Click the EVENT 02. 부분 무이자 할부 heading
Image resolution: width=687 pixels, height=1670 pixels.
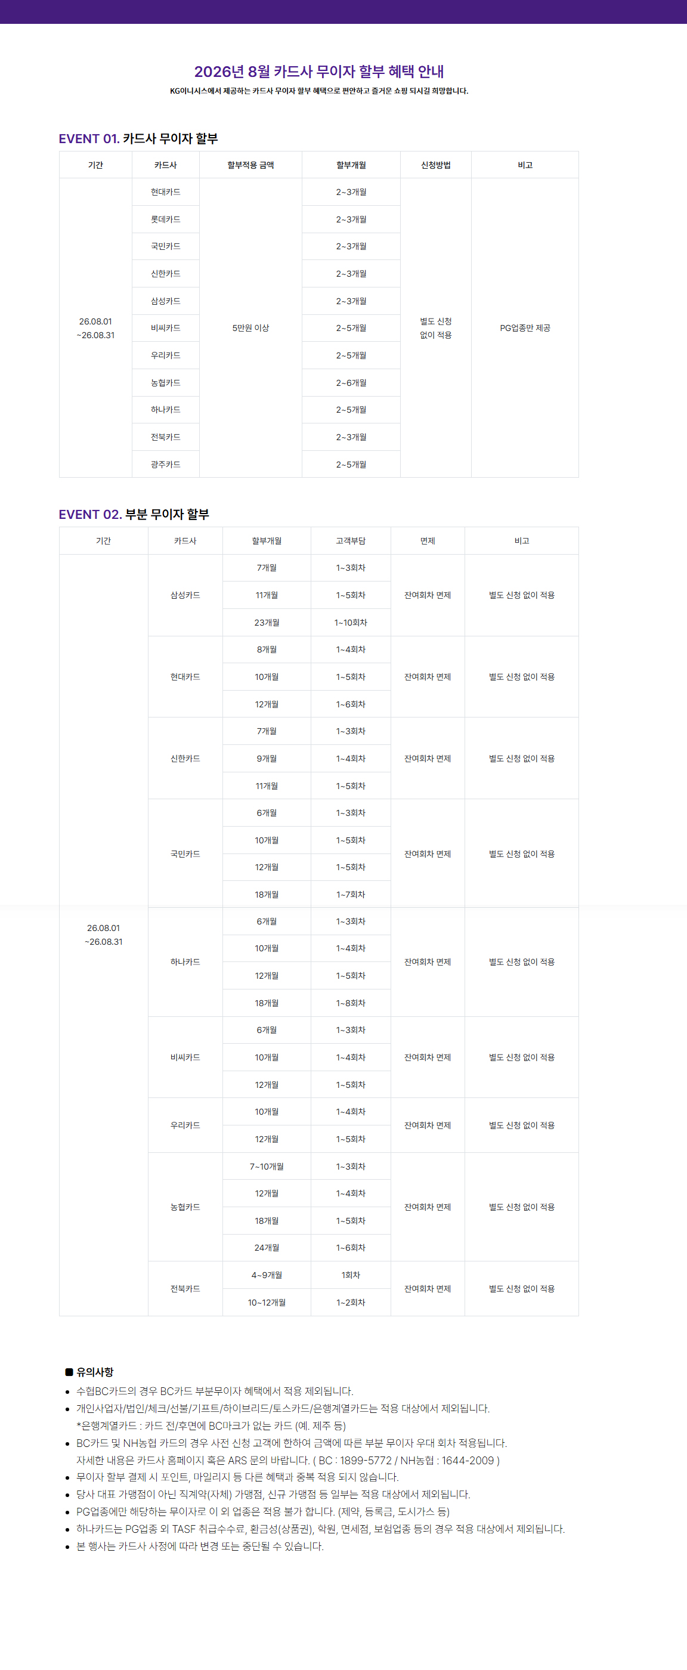(134, 514)
